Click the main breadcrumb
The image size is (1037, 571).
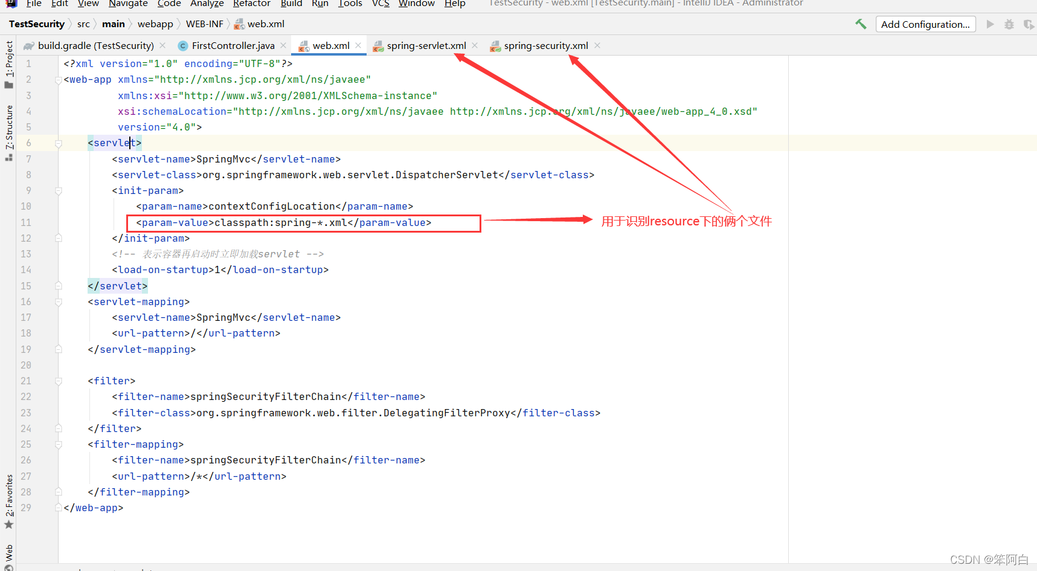click(x=114, y=24)
